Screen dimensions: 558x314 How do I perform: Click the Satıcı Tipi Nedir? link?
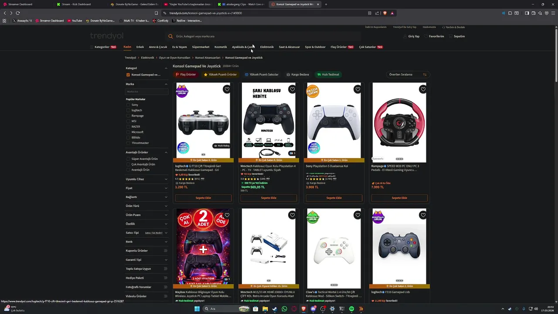point(153,233)
